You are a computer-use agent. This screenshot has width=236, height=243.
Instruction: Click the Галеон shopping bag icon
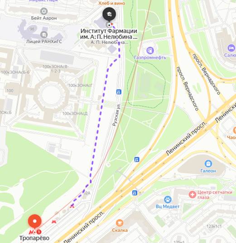tap(208, 164)
